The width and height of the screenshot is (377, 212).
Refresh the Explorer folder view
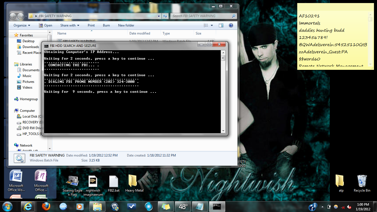click(x=165, y=16)
